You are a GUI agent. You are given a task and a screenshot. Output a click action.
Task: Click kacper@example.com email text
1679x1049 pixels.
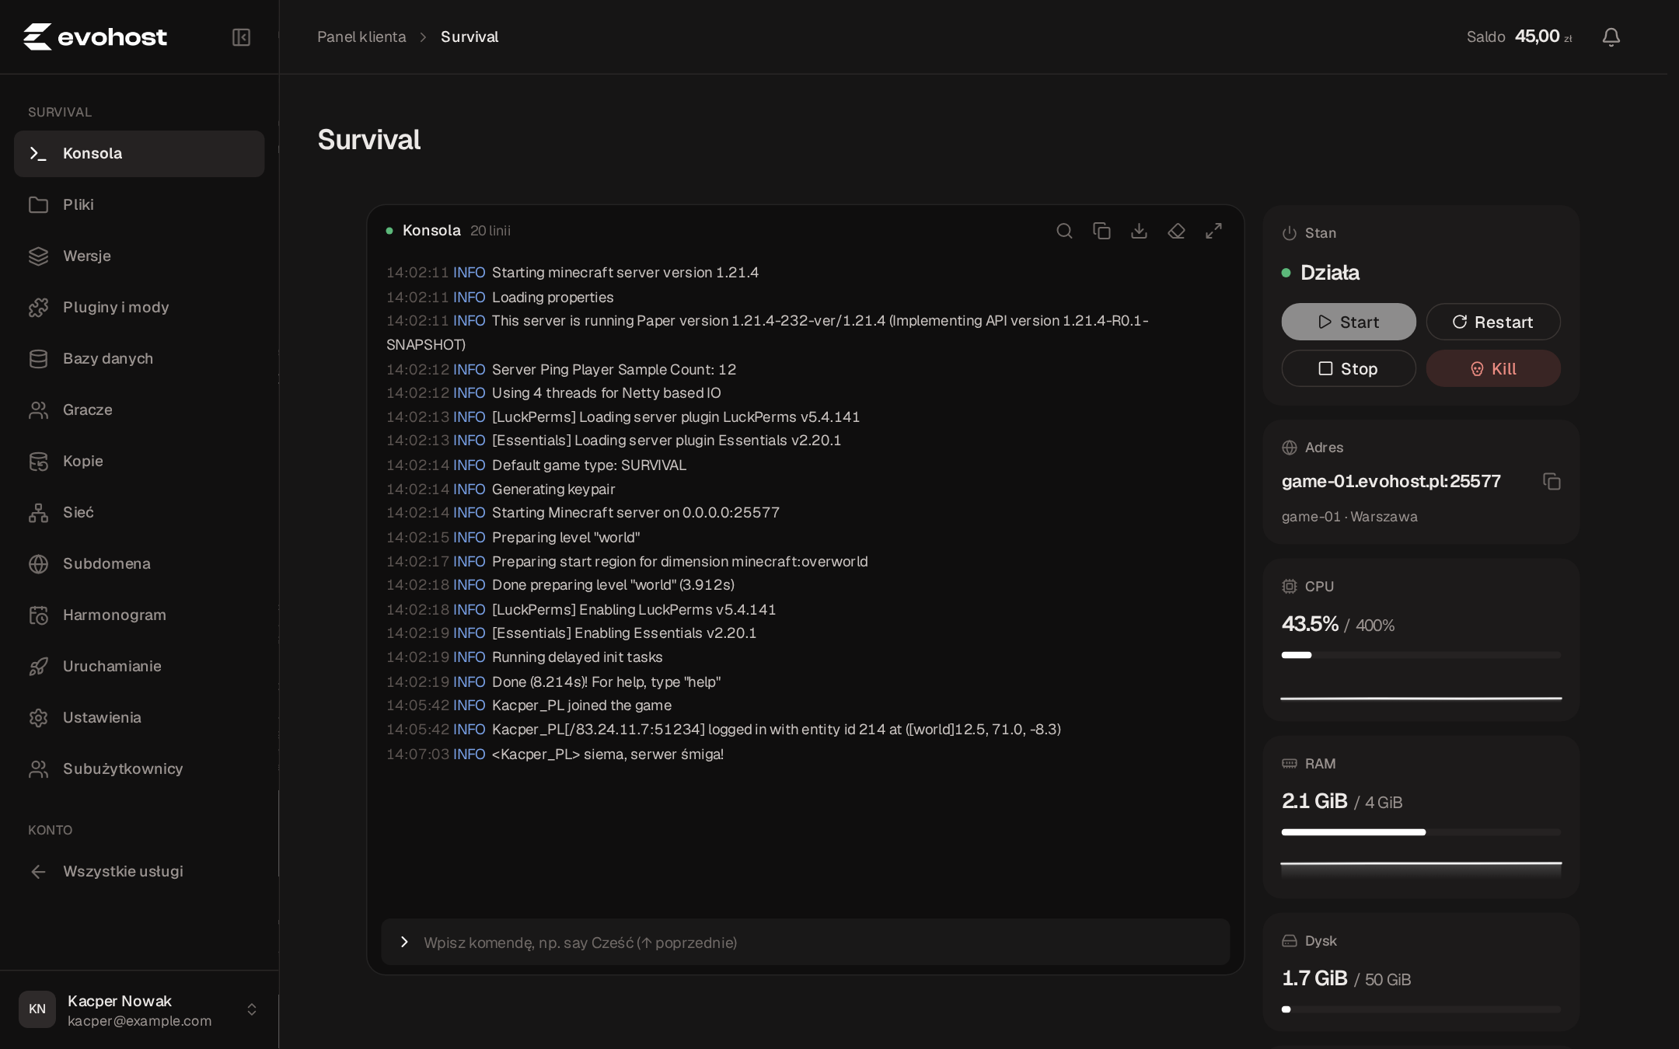point(139,1021)
